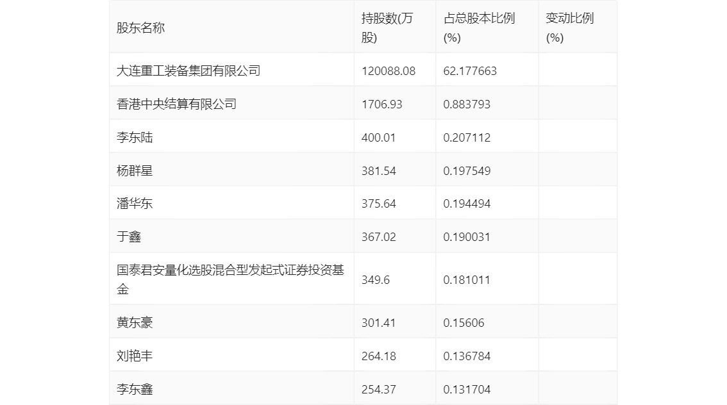The width and height of the screenshot is (727, 405).
Task: Click the percentage 0.194494
Action: 467,204
